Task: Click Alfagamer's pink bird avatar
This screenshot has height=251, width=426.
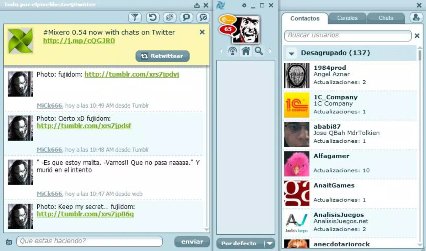Action: tap(297, 164)
